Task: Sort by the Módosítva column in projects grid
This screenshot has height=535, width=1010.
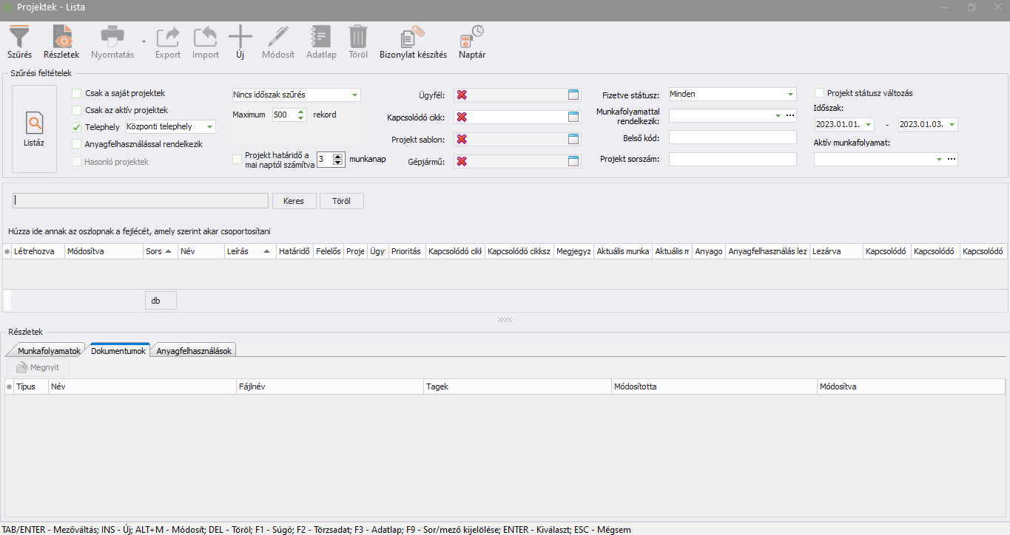Action: [x=104, y=251]
